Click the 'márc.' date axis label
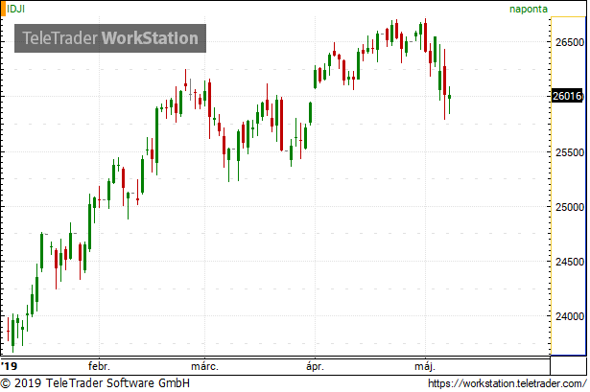This screenshot has width=590, height=392. 204,366
